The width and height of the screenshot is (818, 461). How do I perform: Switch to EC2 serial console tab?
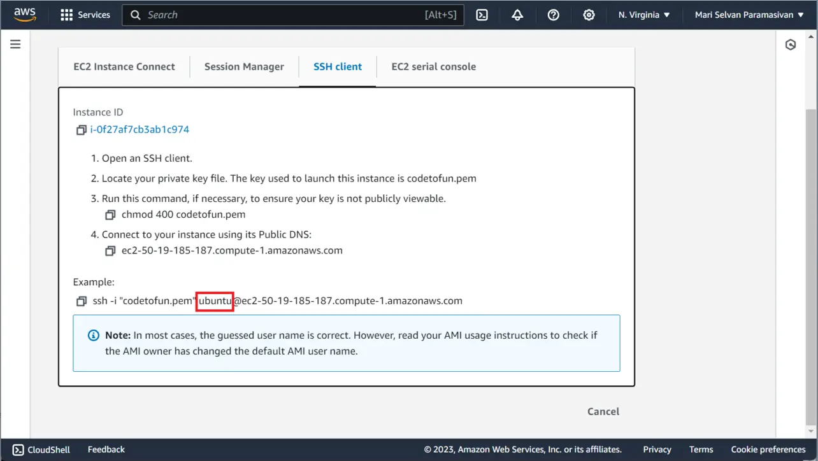click(434, 67)
